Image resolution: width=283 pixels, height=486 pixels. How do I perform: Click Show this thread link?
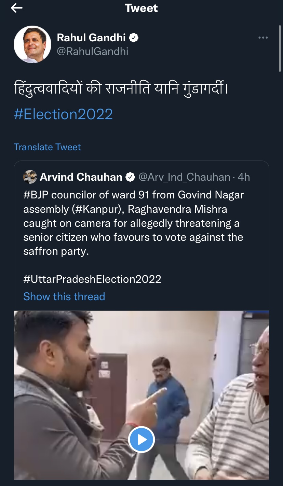point(64,296)
